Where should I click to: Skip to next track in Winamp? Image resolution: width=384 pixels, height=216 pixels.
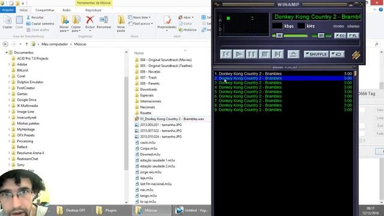pos(278,54)
